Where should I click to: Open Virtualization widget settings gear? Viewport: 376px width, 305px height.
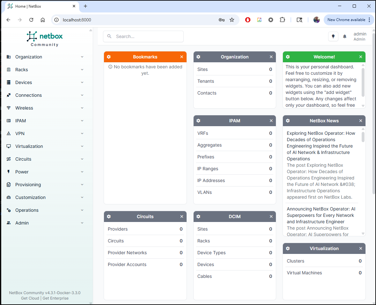(288, 248)
